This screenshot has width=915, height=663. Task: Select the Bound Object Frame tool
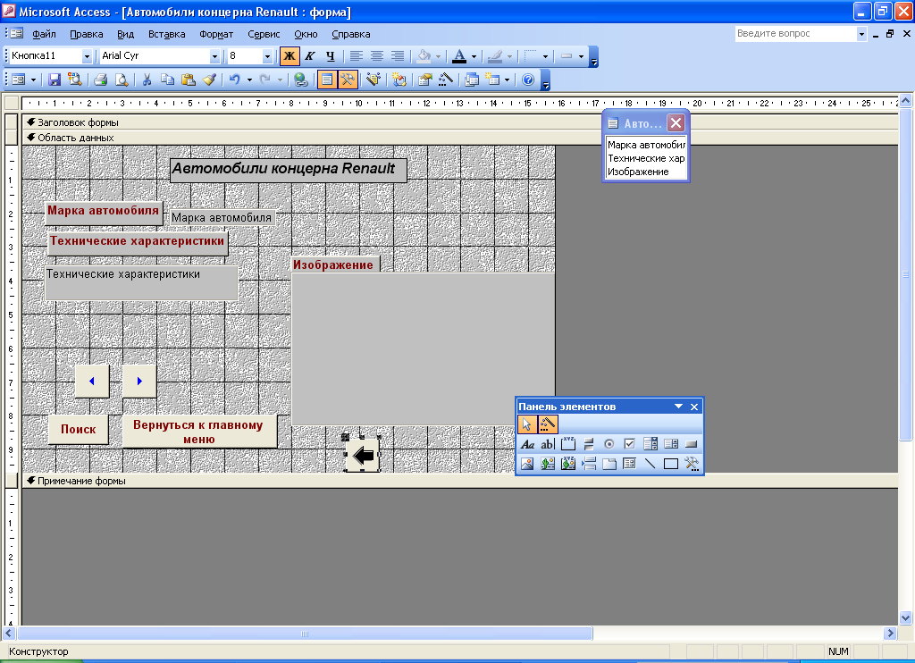(567, 464)
